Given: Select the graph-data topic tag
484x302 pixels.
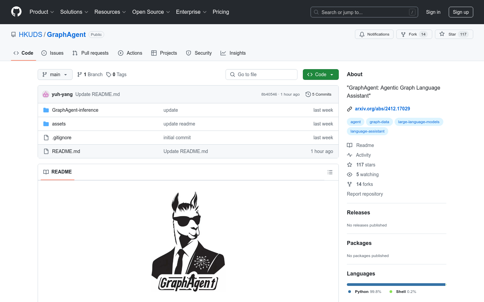Looking at the screenshot, I should point(379,122).
